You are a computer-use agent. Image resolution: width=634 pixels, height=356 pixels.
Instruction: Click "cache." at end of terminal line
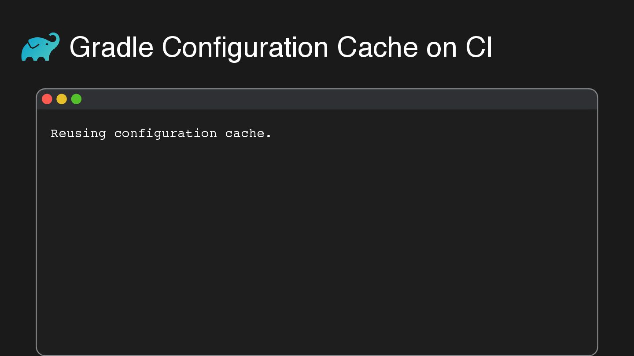tap(248, 134)
